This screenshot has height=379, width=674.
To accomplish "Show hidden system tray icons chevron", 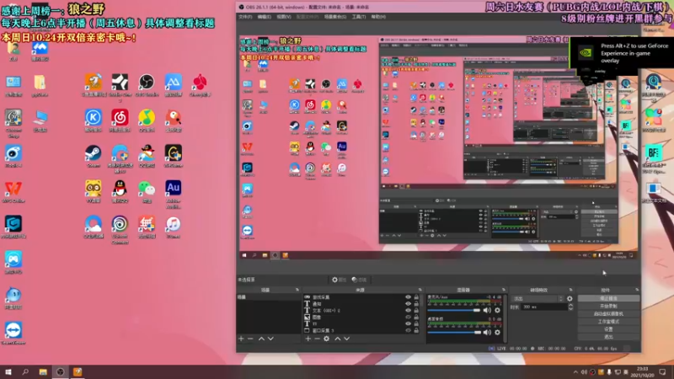I will point(575,372).
